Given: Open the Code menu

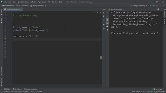Looking at the screenshot, I should pyautogui.click(x=27, y=2).
